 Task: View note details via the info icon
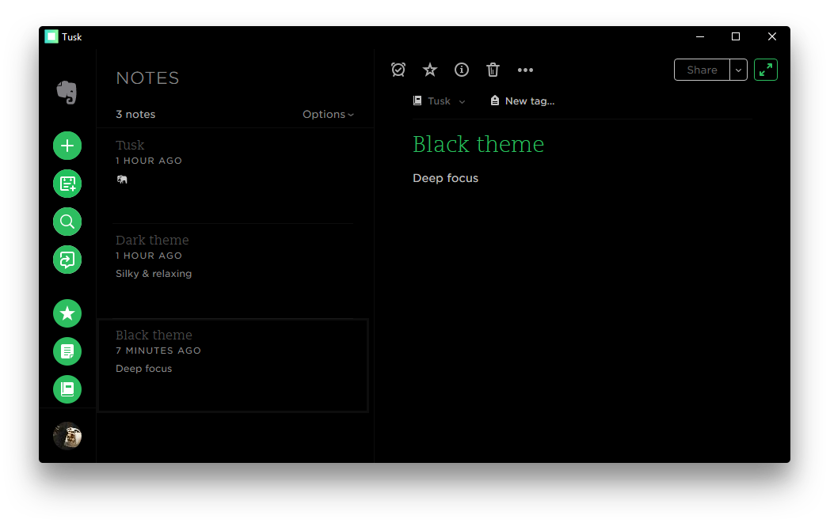462,70
